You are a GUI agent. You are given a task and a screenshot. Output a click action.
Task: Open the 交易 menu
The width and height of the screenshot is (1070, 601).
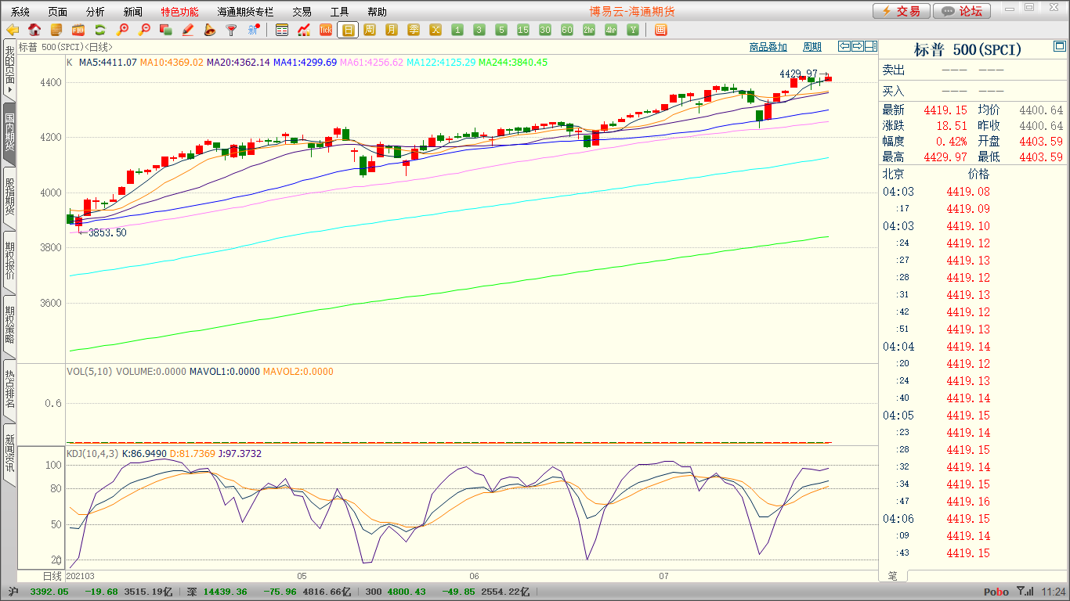pyautogui.click(x=302, y=12)
